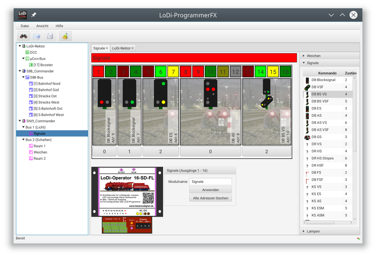Select Raum 2 in the tree
Image resolution: width=376 pixels, height=257 pixels.
coord(39,158)
